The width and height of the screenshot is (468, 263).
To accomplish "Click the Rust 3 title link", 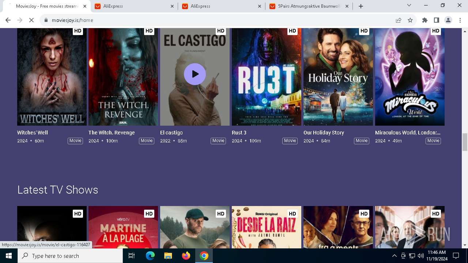I will coord(239,133).
